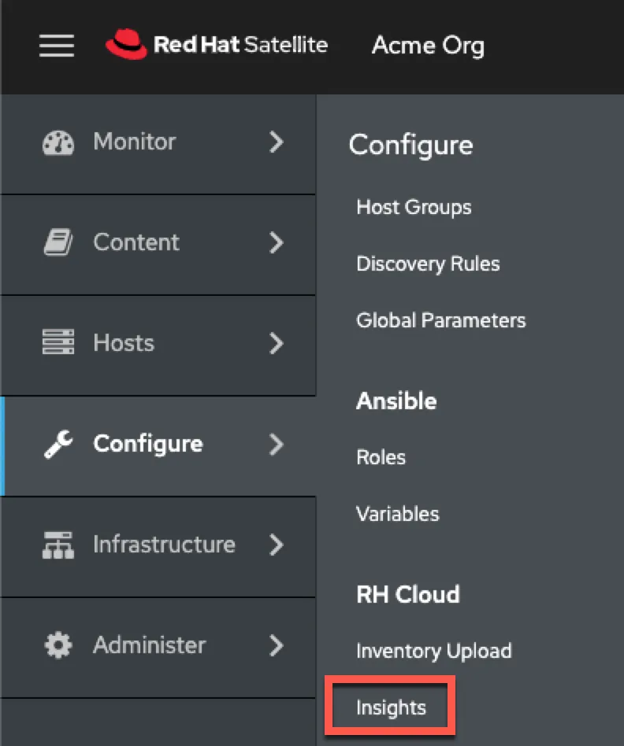
Task: Open the Host Groups page
Action: [x=414, y=207]
